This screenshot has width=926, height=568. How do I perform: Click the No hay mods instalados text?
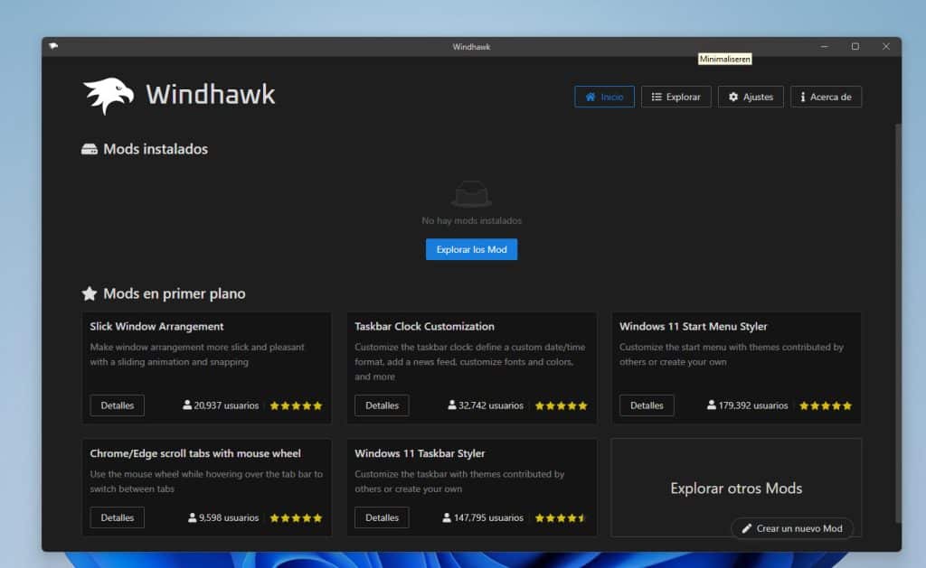pyautogui.click(x=471, y=220)
